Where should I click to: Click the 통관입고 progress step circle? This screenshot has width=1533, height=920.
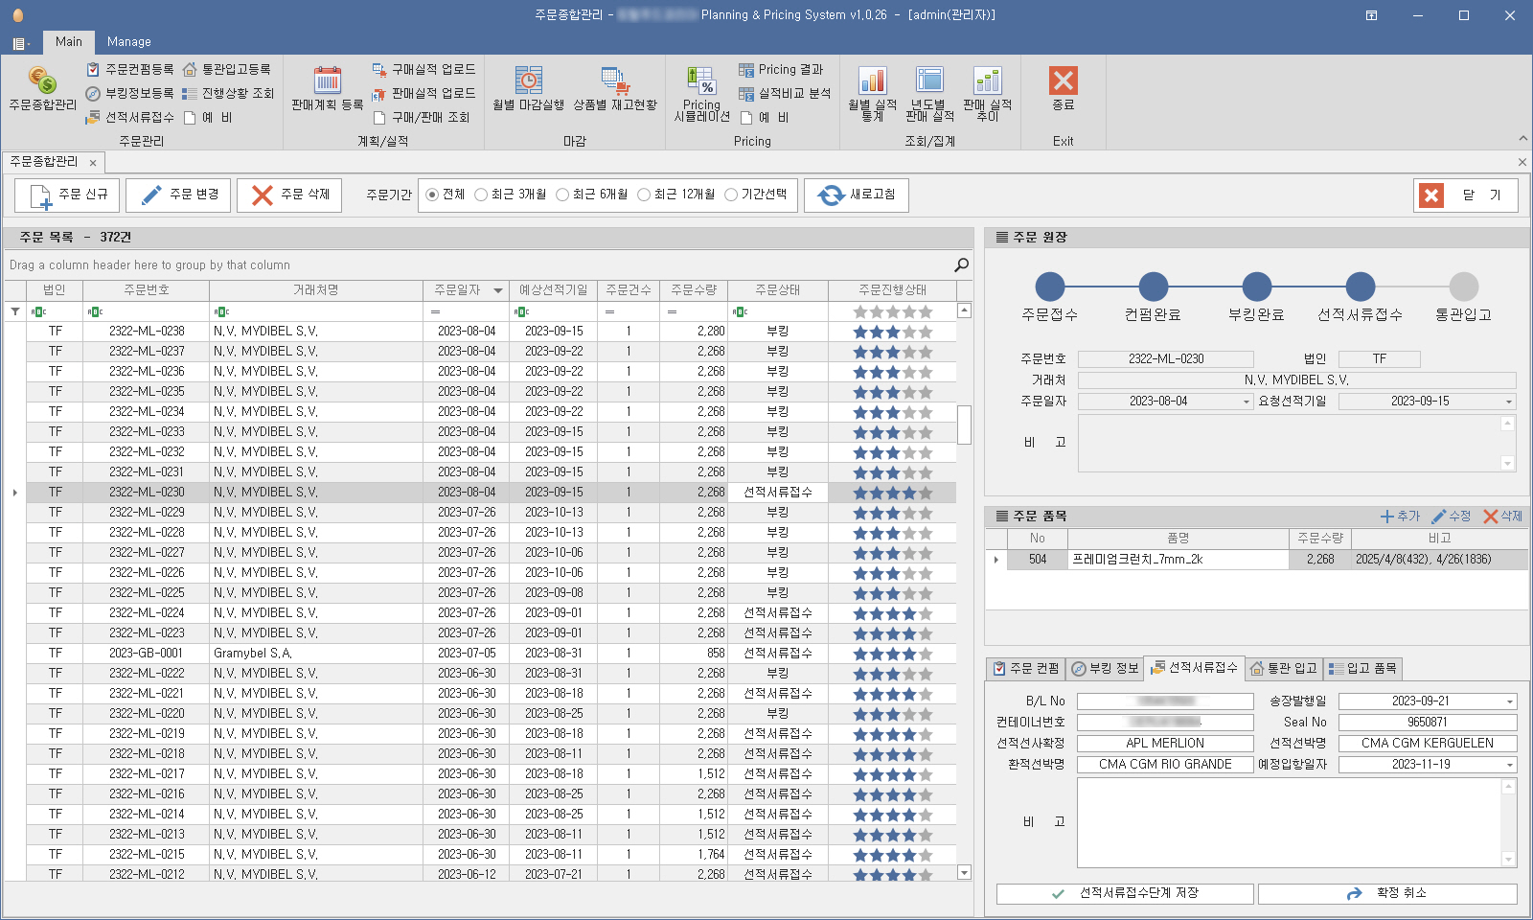coord(1463,287)
